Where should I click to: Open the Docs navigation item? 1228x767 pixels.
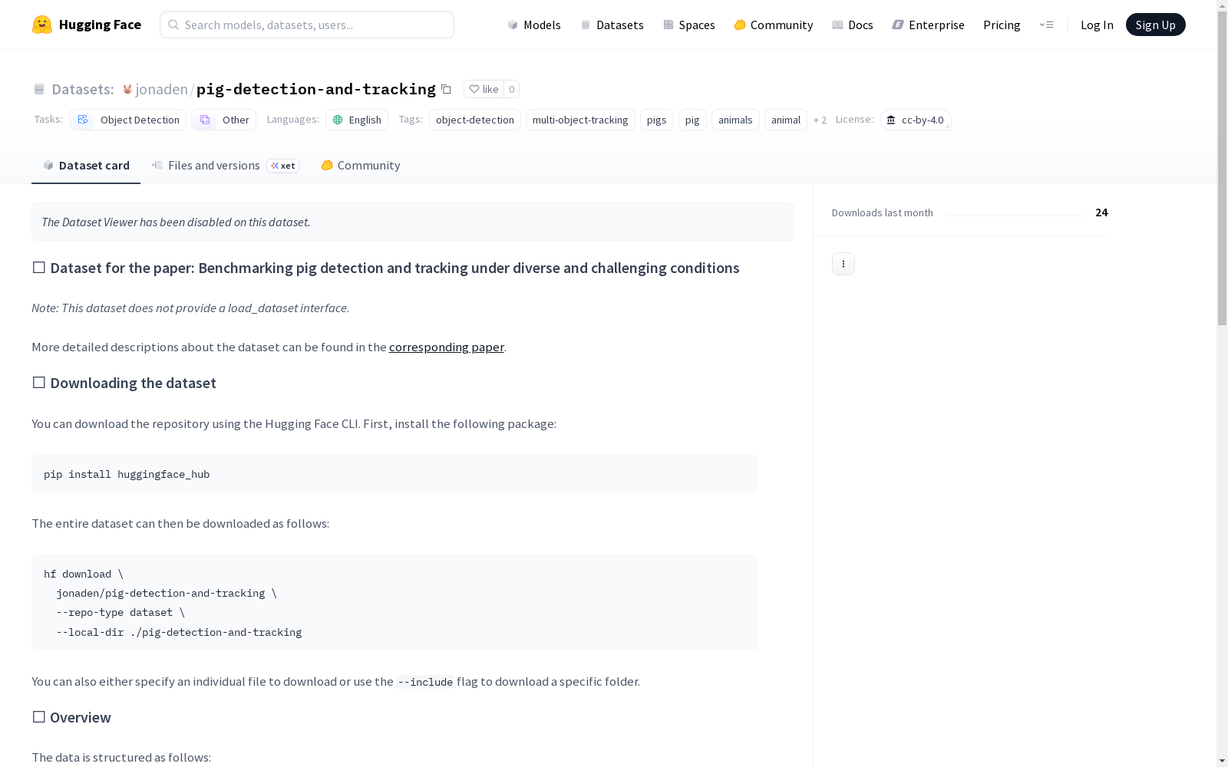(x=853, y=25)
